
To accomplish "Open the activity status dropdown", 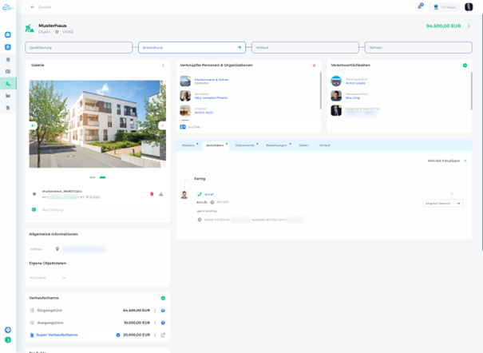I will point(443,204).
